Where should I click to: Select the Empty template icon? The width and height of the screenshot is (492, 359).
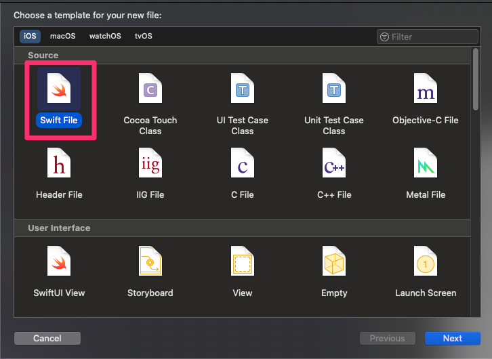334,261
